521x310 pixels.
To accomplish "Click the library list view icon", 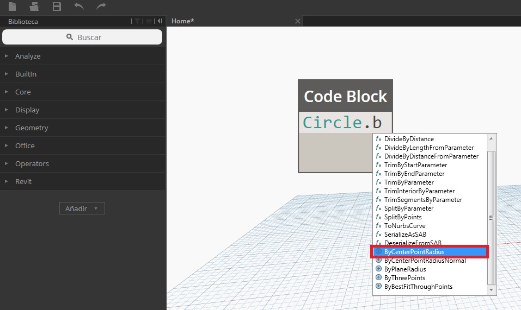I will coord(149,21).
